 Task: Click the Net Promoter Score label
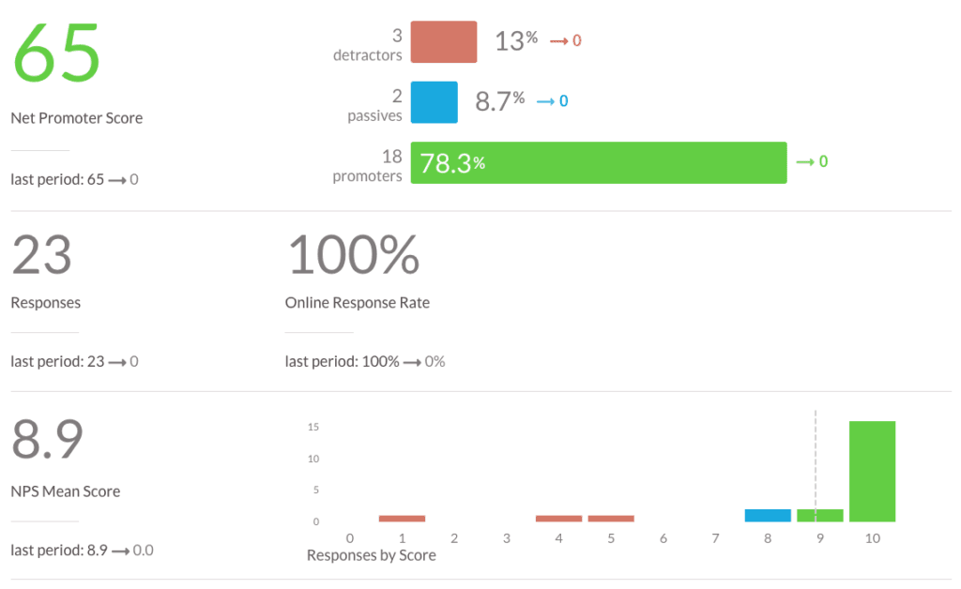(x=77, y=118)
